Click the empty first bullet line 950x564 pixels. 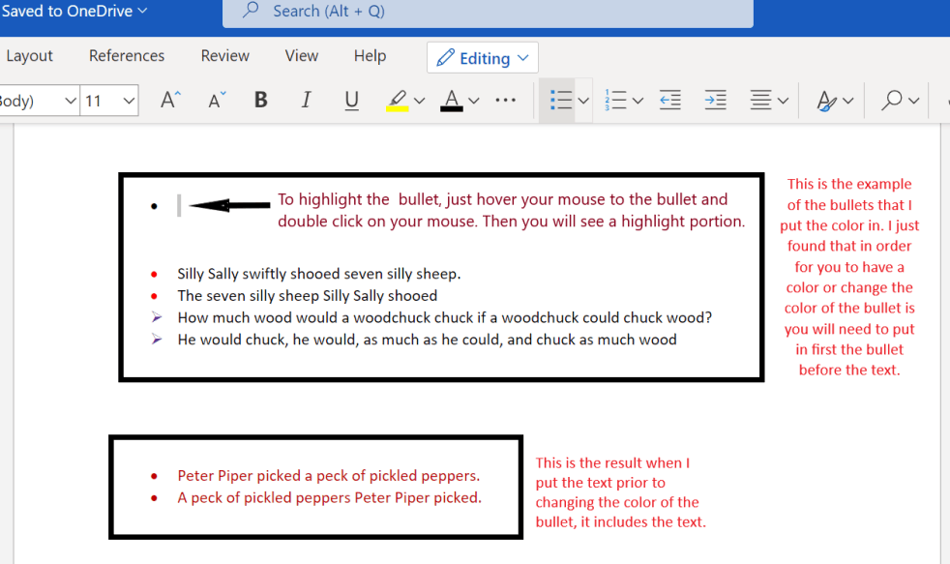coord(179,205)
